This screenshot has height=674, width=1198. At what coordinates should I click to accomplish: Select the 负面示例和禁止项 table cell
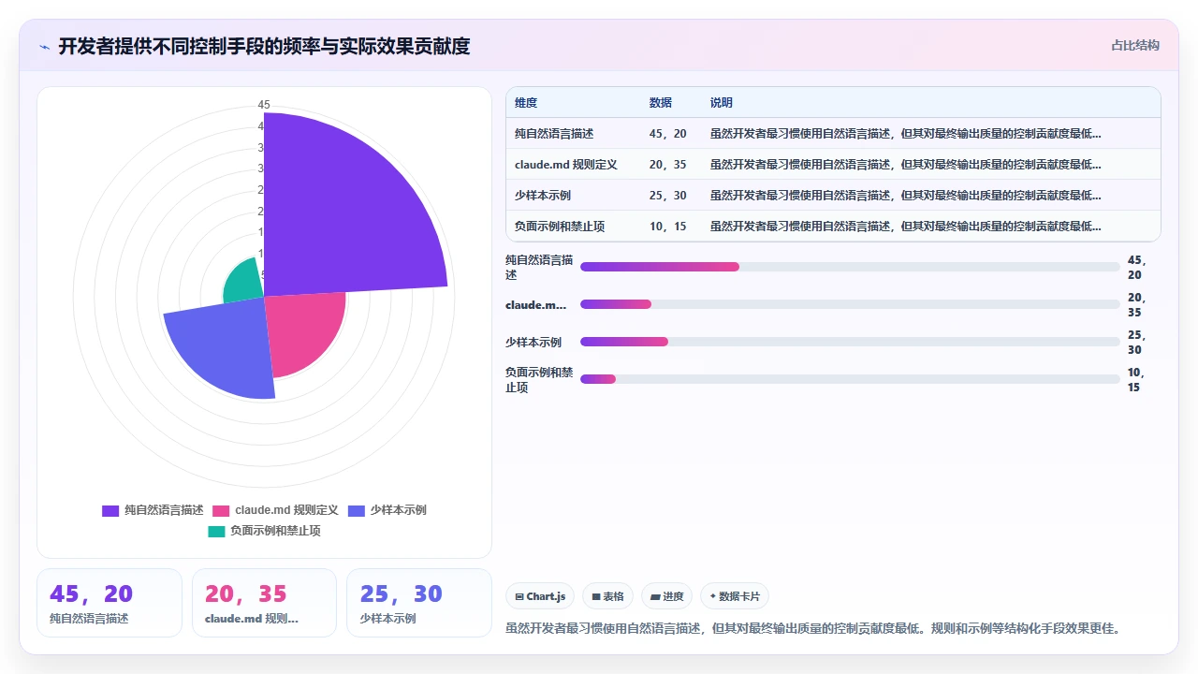click(x=560, y=227)
